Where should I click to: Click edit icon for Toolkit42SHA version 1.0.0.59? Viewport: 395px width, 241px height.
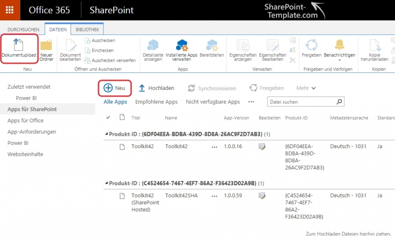coord(262,196)
